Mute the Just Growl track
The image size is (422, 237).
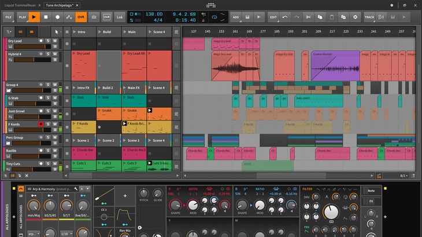[55, 111]
